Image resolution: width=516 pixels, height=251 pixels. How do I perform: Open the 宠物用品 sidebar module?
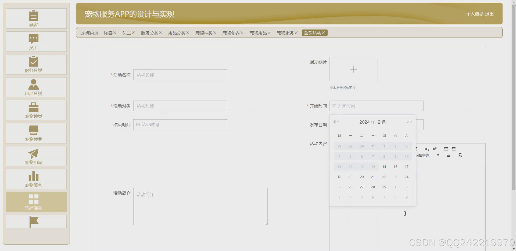(x=36, y=156)
